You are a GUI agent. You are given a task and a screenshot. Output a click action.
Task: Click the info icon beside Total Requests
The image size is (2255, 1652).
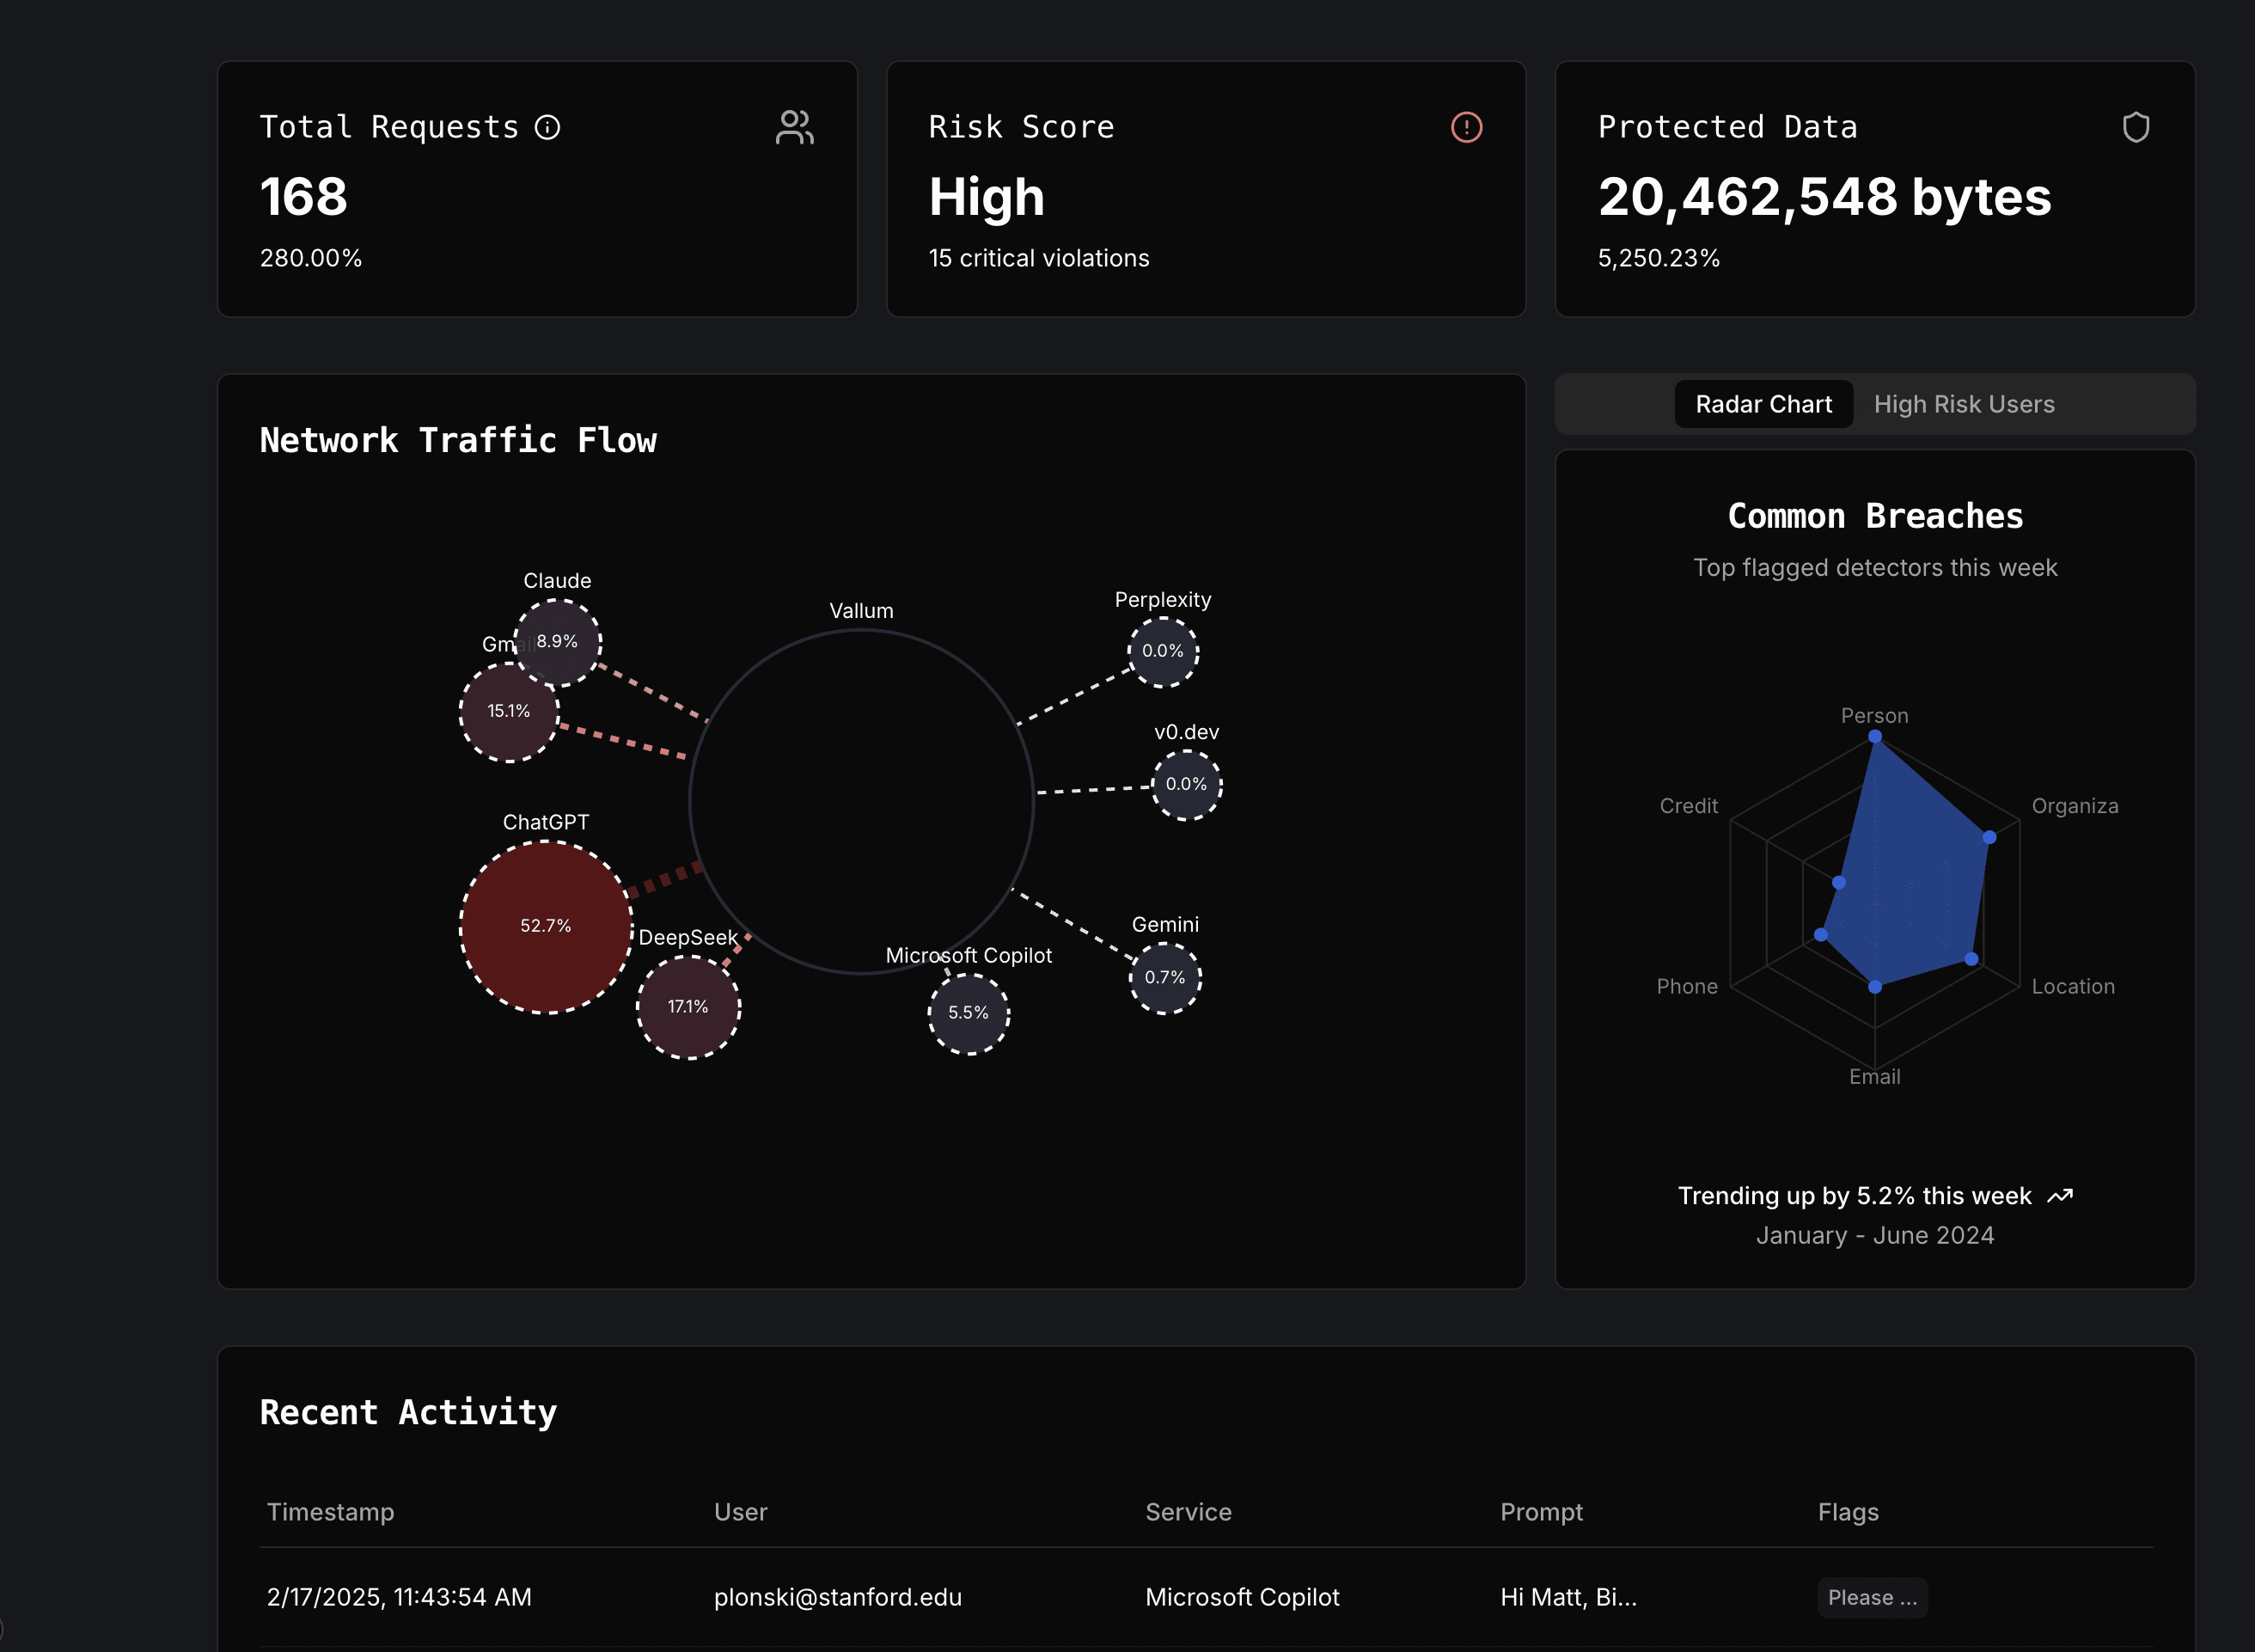click(x=547, y=127)
